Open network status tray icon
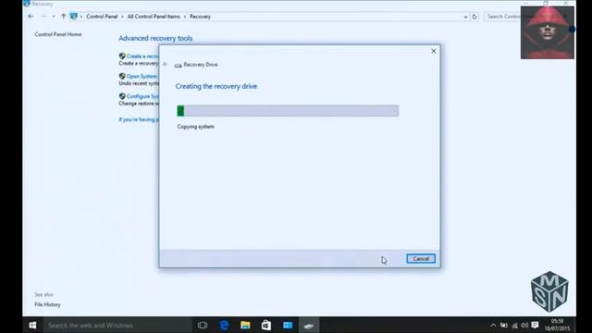 click(x=514, y=325)
